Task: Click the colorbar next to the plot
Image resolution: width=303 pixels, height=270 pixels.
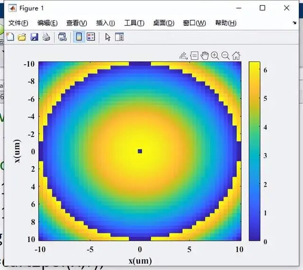Action: click(254, 151)
